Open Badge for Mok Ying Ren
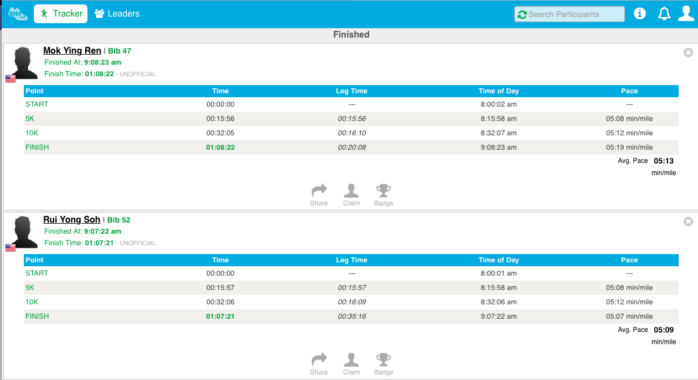 coord(384,196)
